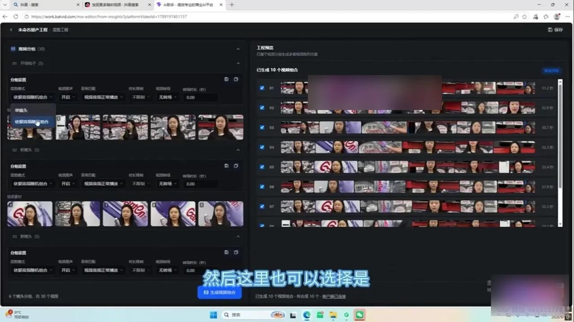Click save-settings icon in group 03
This screenshot has width=574, height=322.
(226, 252)
